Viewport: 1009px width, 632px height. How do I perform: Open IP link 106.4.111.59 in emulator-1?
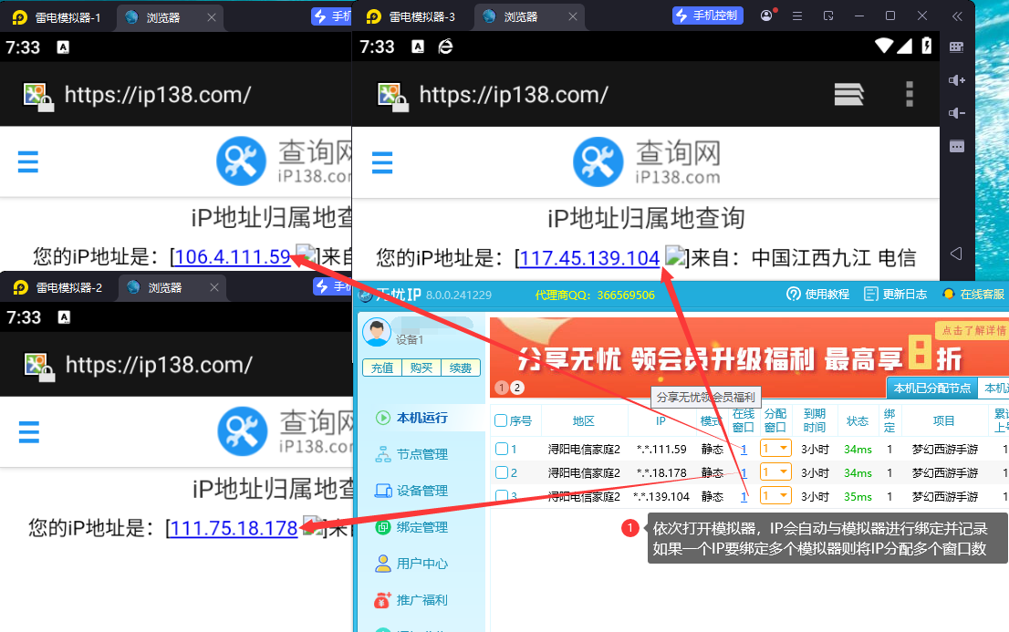pyautogui.click(x=233, y=257)
